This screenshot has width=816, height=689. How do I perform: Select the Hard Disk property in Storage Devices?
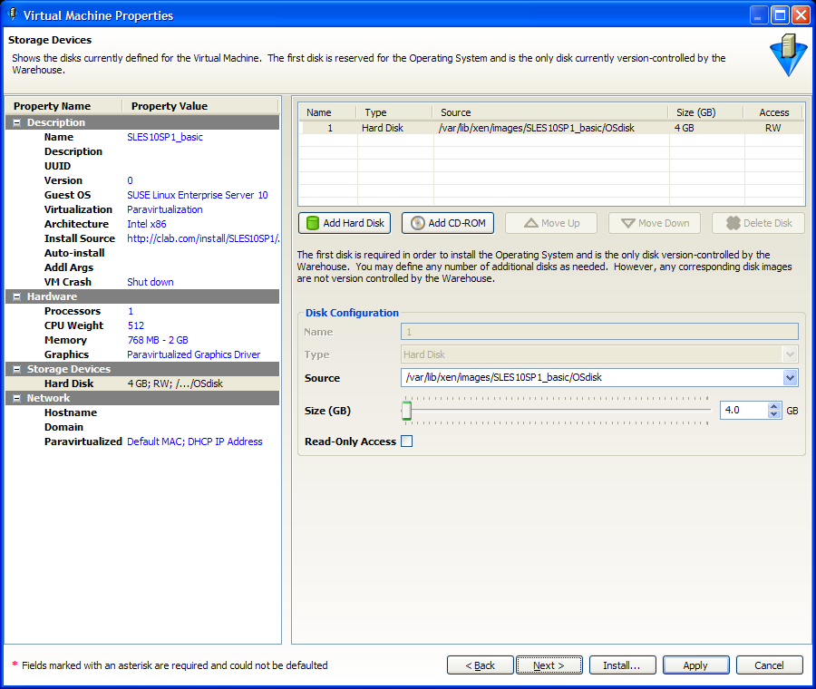click(142, 383)
